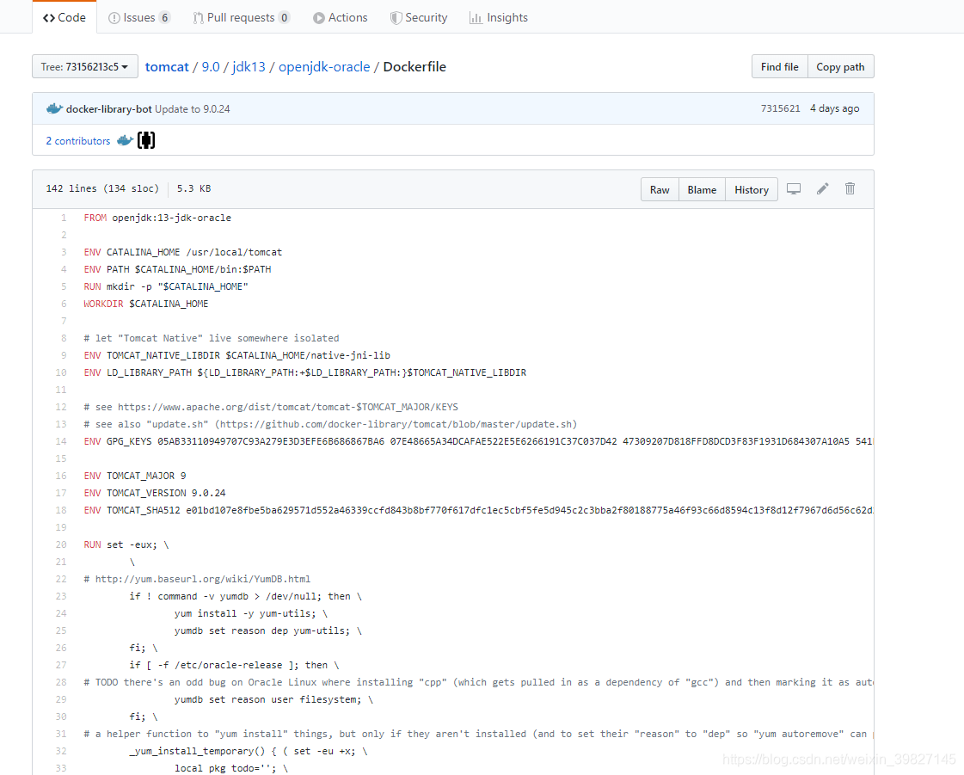Switch to the Pull requests tab

pos(241,17)
